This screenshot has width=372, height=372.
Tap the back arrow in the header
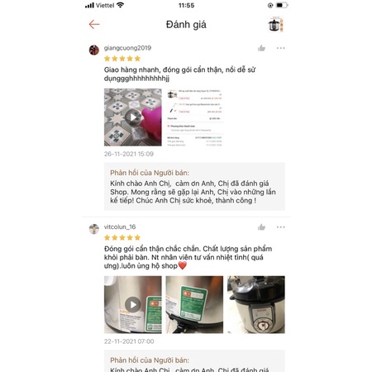click(x=94, y=25)
